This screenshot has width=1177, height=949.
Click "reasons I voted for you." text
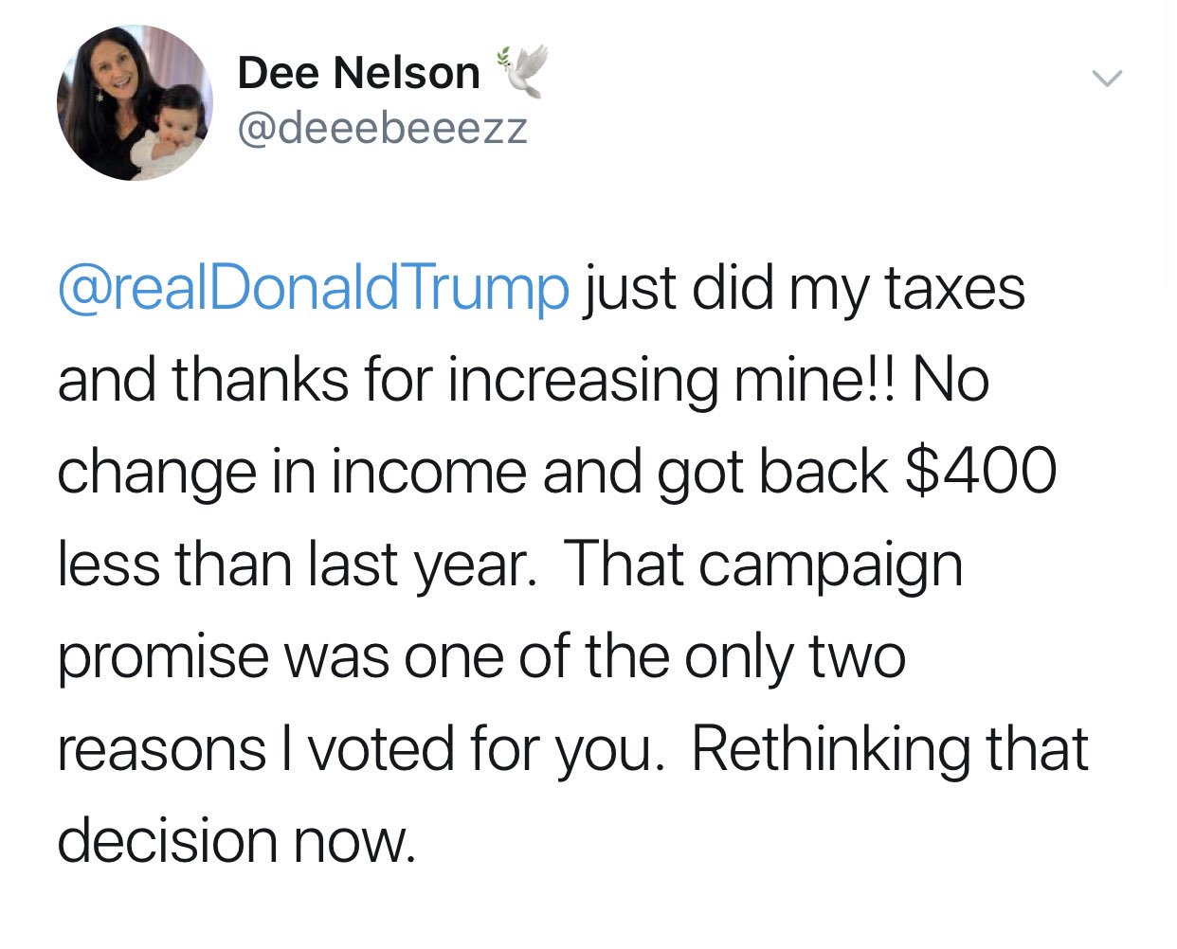(356, 748)
